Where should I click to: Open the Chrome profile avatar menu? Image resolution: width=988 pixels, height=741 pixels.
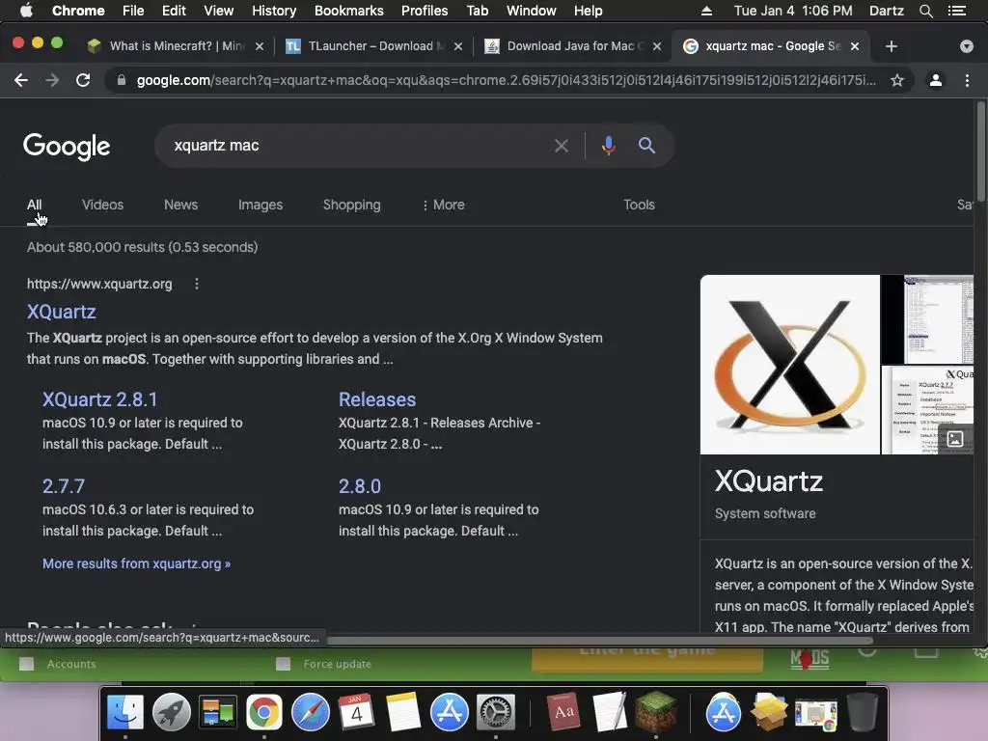936,80
